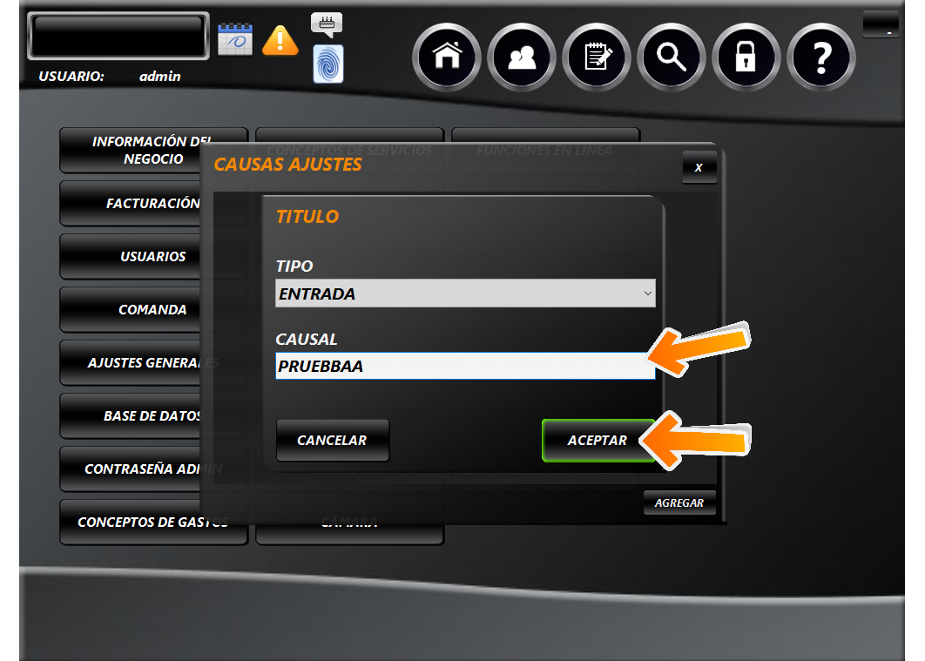Click the black display box above USUARIO
The width and height of the screenshot is (925, 661).
click(x=118, y=37)
